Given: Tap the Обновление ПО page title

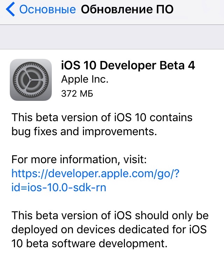Looking at the screenshot, I should tap(127, 10).
